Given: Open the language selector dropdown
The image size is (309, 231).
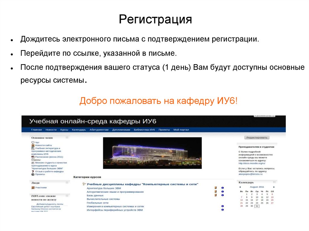Looking at the screenshot, I should 264,116.
